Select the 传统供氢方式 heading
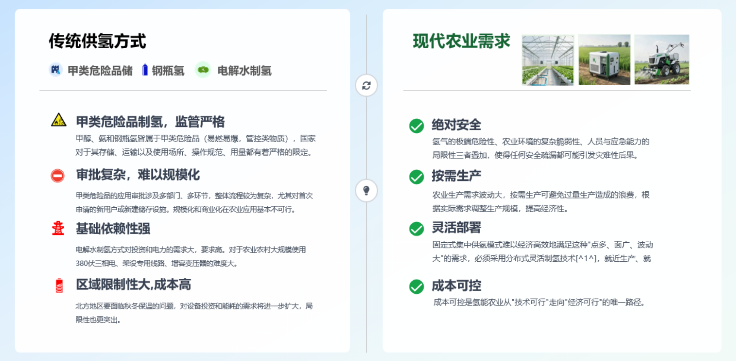The width and height of the screenshot is (736, 361). [97, 41]
